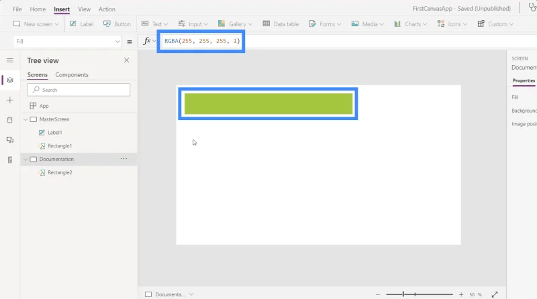Select MasterScreen in the tree
Screen dimensions: 537x299
(54, 119)
